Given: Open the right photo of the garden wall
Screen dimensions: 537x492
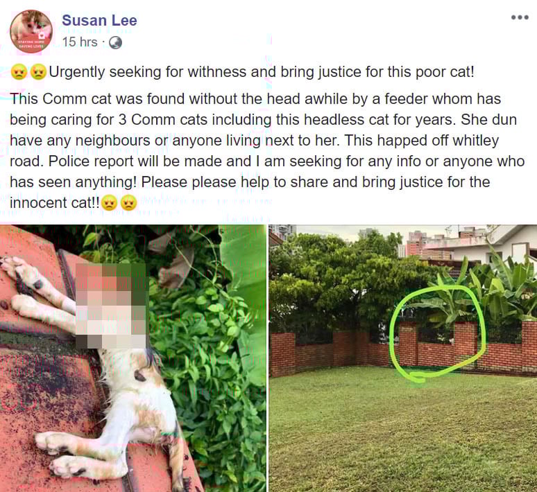Looking at the screenshot, I should (402, 358).
